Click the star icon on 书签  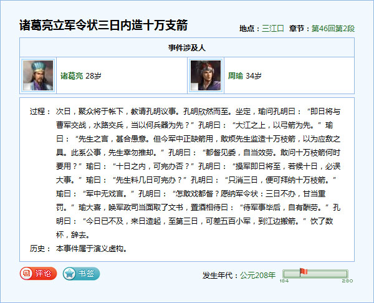tap(69, 273)
